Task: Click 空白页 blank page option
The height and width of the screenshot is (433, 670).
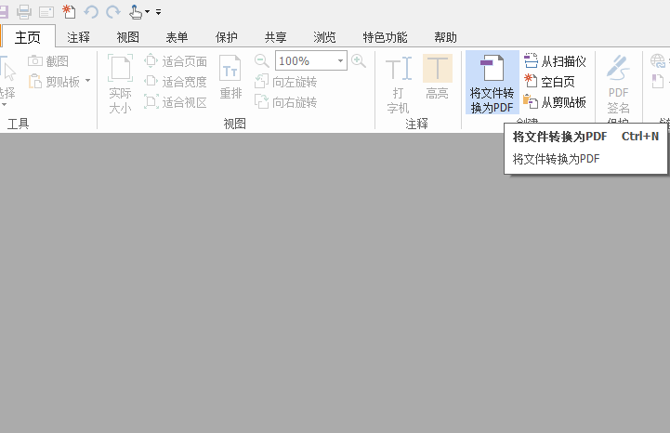Action: coord(549,81)
